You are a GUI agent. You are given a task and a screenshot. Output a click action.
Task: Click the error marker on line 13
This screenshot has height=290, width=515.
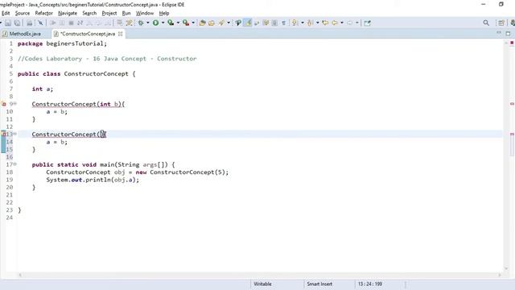pyautogui.click(x=3, y=135)
